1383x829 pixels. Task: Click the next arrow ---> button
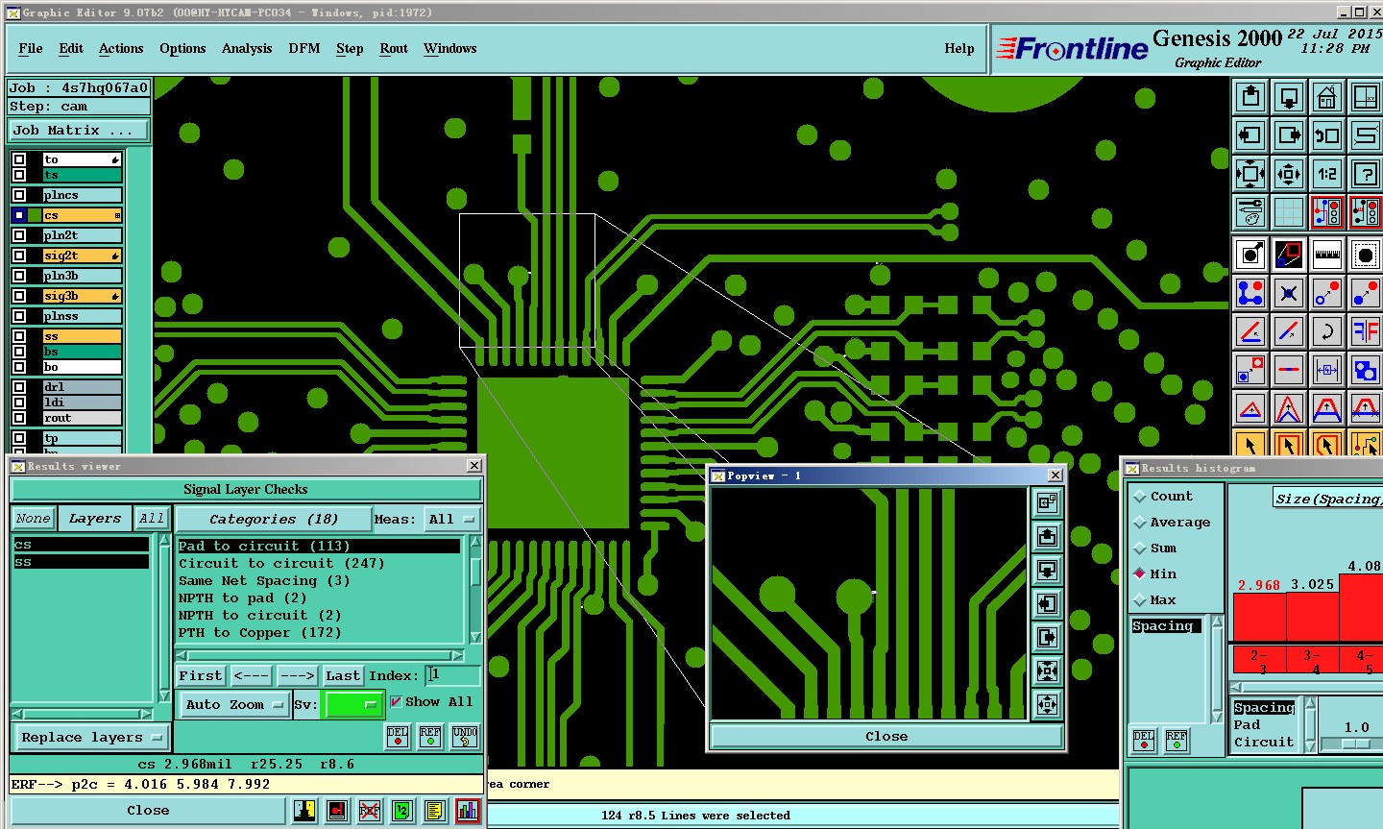point(297,676)
